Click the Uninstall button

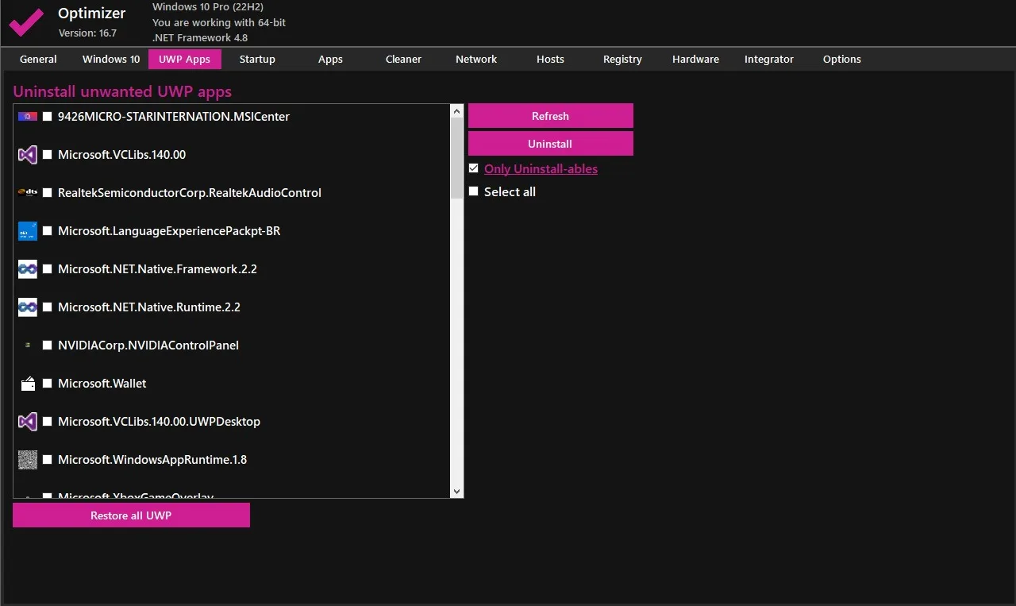[551, 144]
